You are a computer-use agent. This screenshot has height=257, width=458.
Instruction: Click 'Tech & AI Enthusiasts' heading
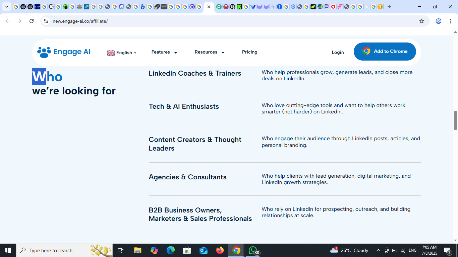point(184,106)
